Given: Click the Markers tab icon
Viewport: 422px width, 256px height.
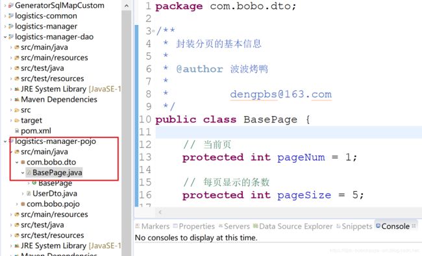Looking at the screenshot, I should [x=138, y=226].
